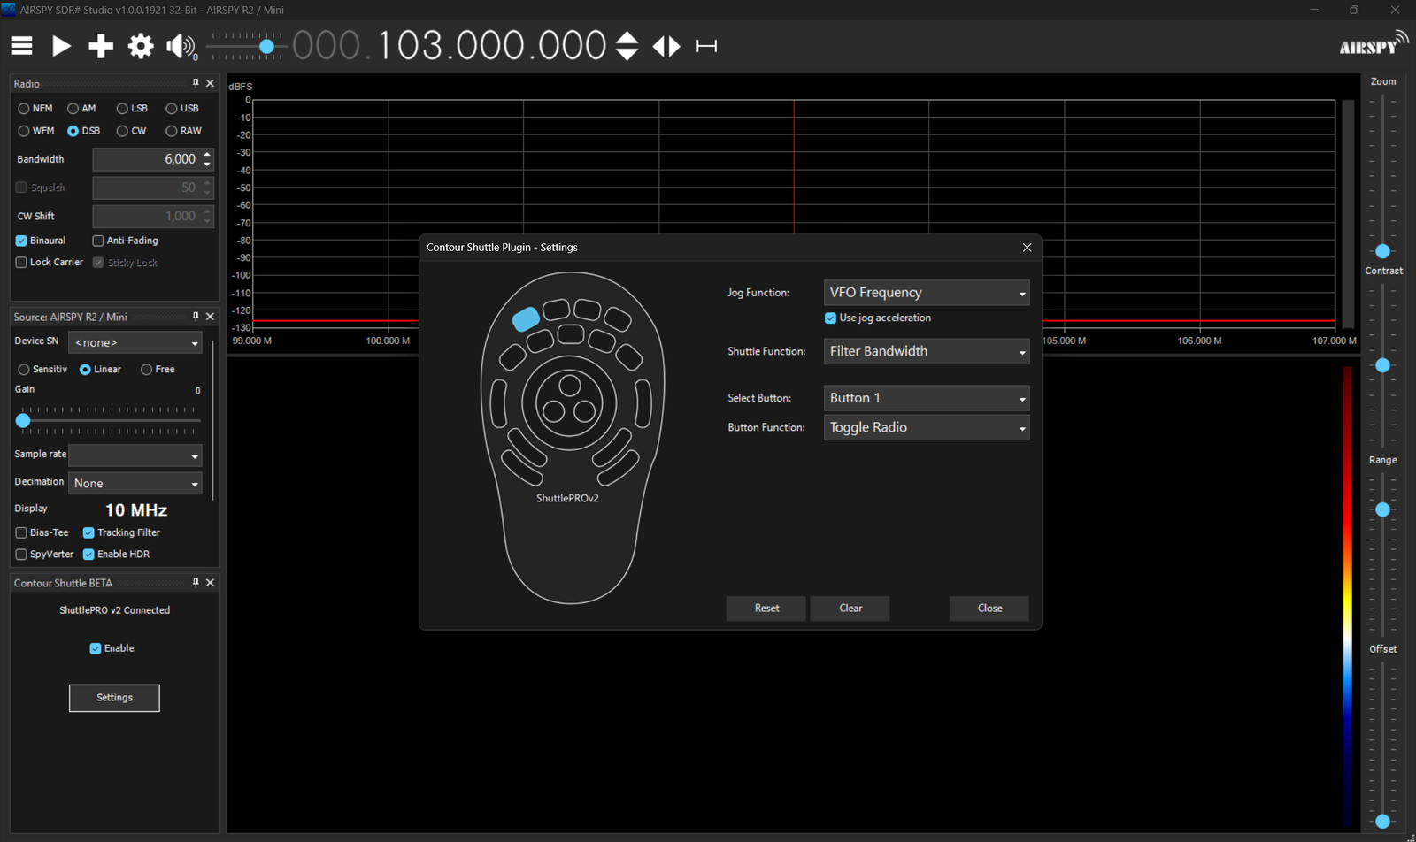Open the Device SN dropdown
1416x842 pixels.
(x=135, y=343)
